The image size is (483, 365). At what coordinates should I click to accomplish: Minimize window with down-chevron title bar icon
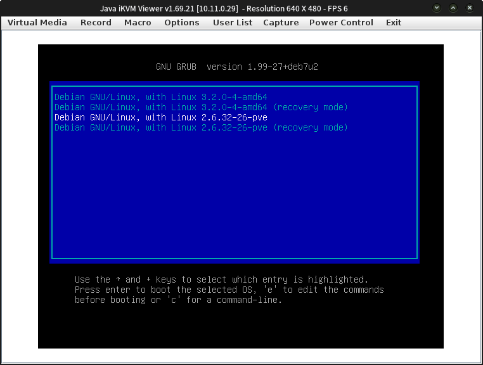437,8
